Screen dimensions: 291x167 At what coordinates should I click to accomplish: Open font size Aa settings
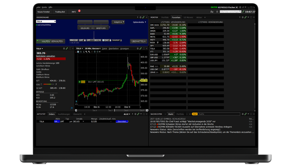212,12
